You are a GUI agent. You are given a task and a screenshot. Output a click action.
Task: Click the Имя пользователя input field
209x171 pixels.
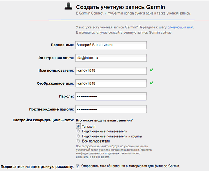coord(111,71)
